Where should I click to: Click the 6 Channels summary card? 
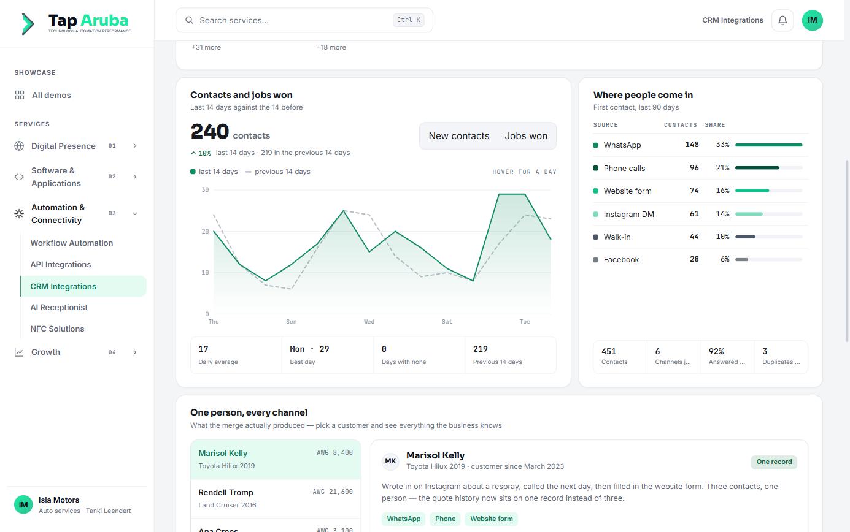(x=674, y=357)
